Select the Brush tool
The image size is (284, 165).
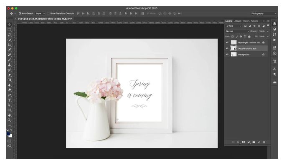click(10, 60)
